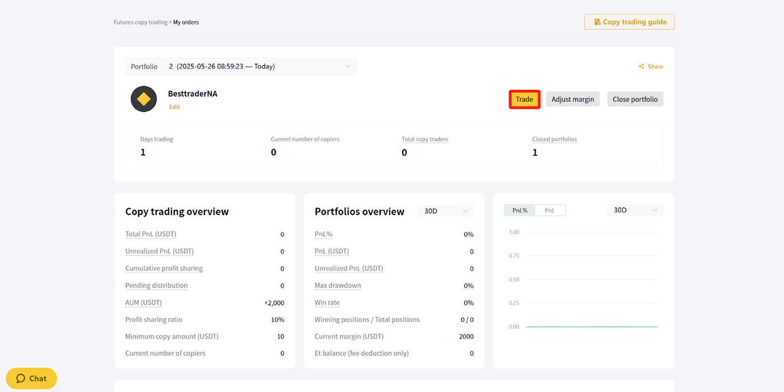Screen dimensions: 784x392
Task: Click Close portfolio button
Action: [635, 100]
